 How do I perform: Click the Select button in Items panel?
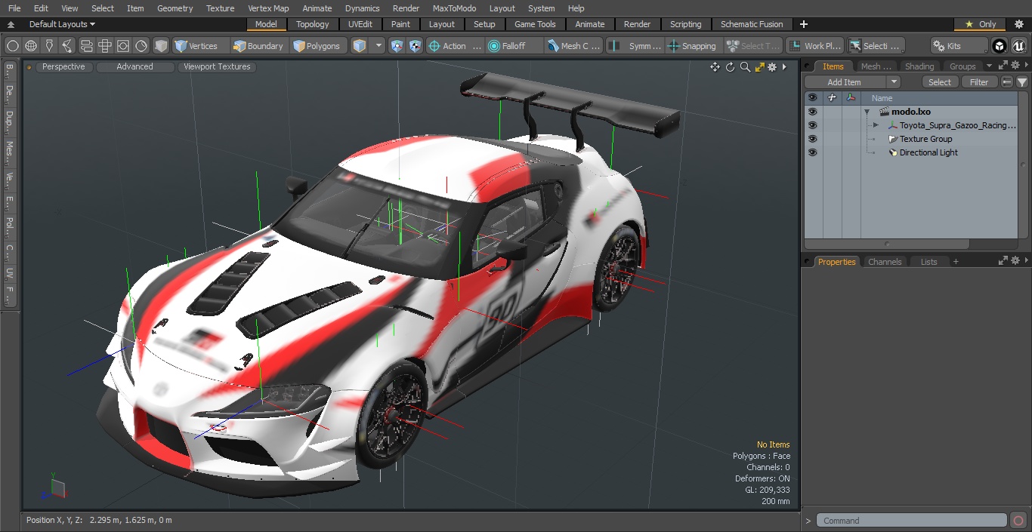(940, 82)
